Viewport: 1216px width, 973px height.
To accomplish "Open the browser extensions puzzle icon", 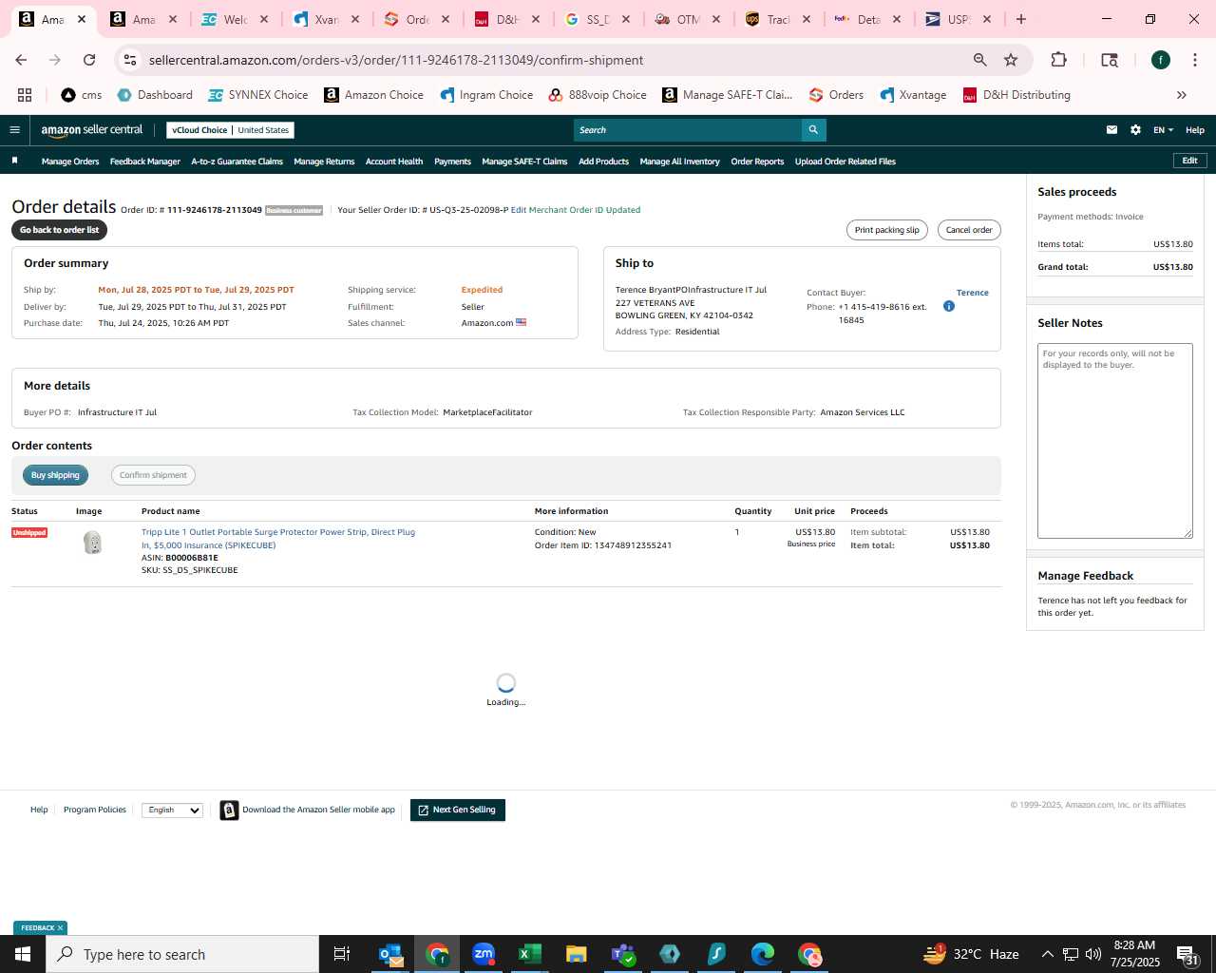I will pyautogui.click(x=1058, y=60).
